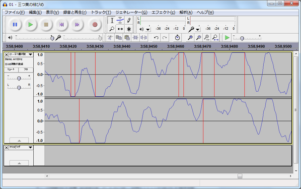Click Fit Selection zoom icon
The width and height of the screenshot is (301, 189).
coord(207,38)
